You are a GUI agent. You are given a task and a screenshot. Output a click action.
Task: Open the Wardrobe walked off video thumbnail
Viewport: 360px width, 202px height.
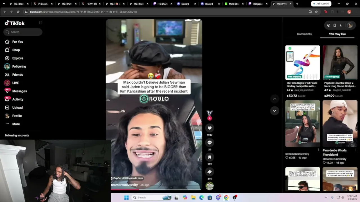[340, 123]
